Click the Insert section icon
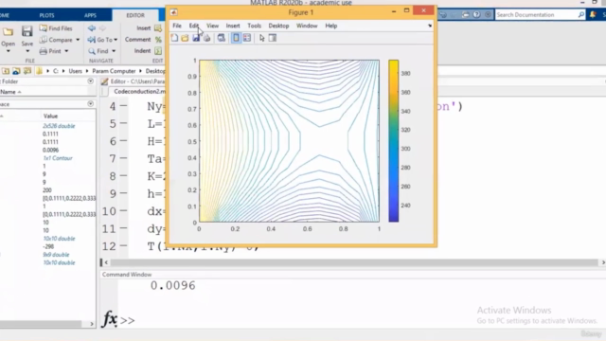606x341 pixels. (158, 28)
